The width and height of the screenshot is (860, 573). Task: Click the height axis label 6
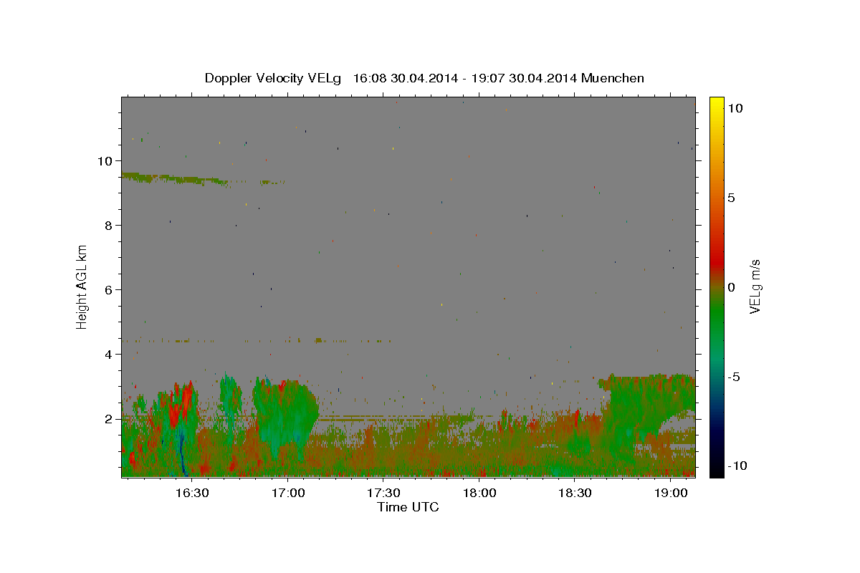click(x=109, y=289)
